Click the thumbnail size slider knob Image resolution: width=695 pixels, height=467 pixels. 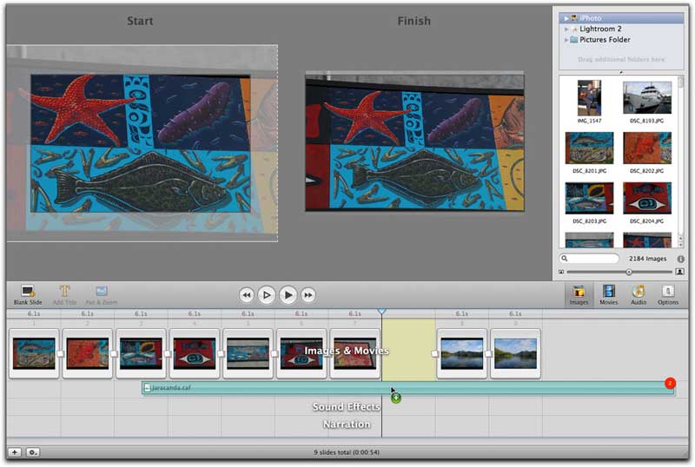click(628, 272)
